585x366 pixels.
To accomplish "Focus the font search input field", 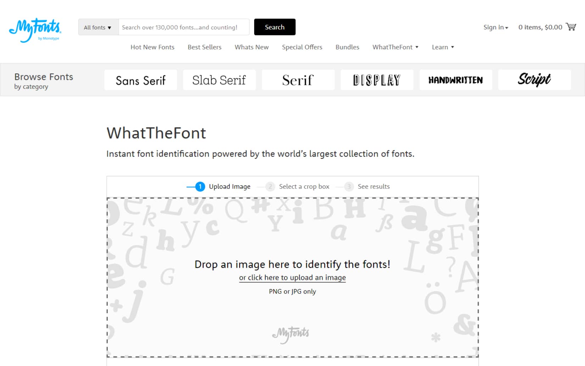I will point(184,27).
